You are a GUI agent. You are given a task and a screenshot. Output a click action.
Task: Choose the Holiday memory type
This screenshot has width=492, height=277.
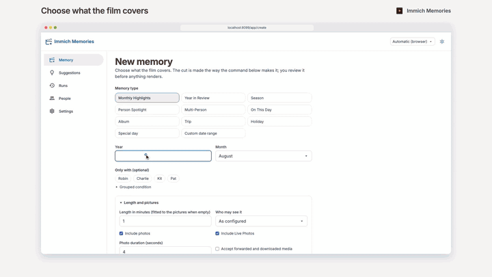(x=279, y=121)
